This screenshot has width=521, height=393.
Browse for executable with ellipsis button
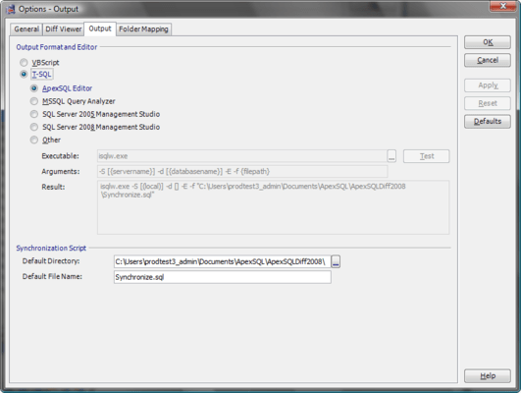[x=391, y=156]
